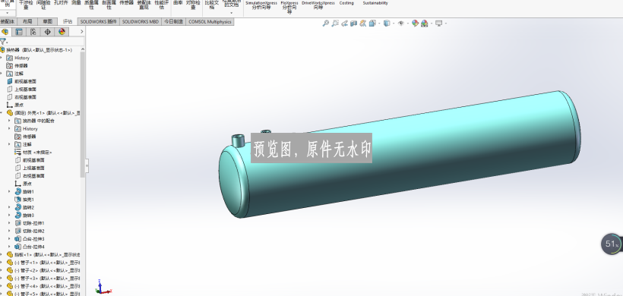The height and width of the screenshot is (296, 623).
Task: Open the View Settings dropdown arrow
Action: click(x=445, y=24)
